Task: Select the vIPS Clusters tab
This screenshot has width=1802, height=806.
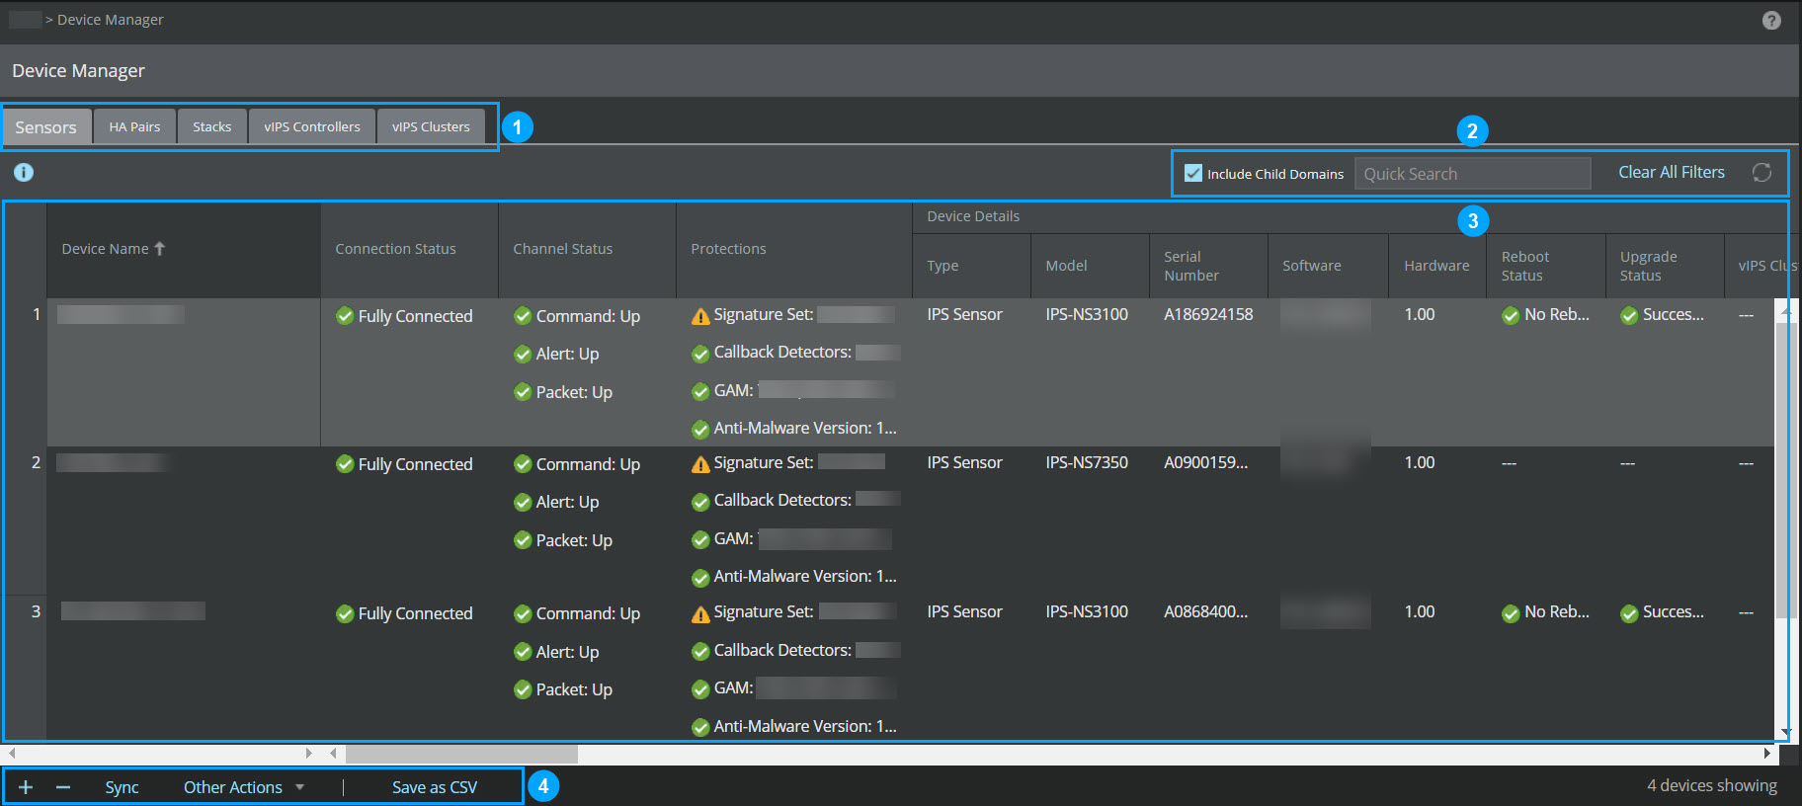Action: coord(431,126)
